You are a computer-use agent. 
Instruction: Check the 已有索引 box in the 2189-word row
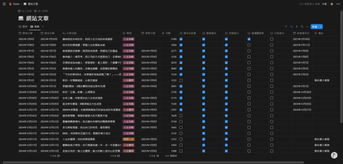tap(272, 39)
